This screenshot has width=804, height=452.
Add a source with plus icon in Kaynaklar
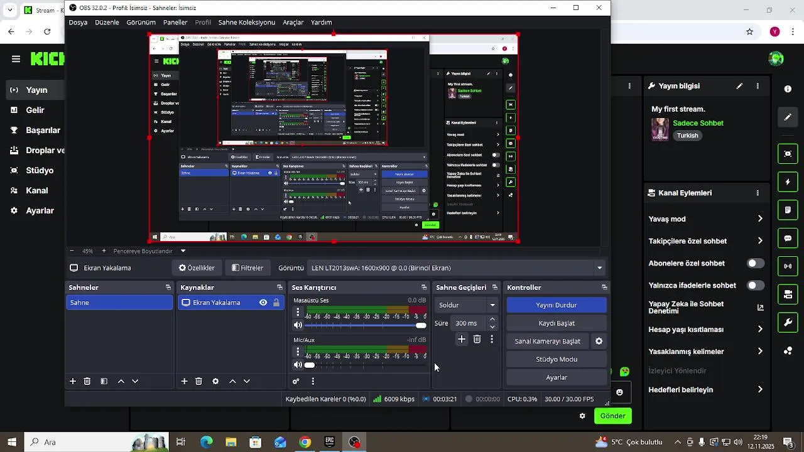tap(185, 381)
